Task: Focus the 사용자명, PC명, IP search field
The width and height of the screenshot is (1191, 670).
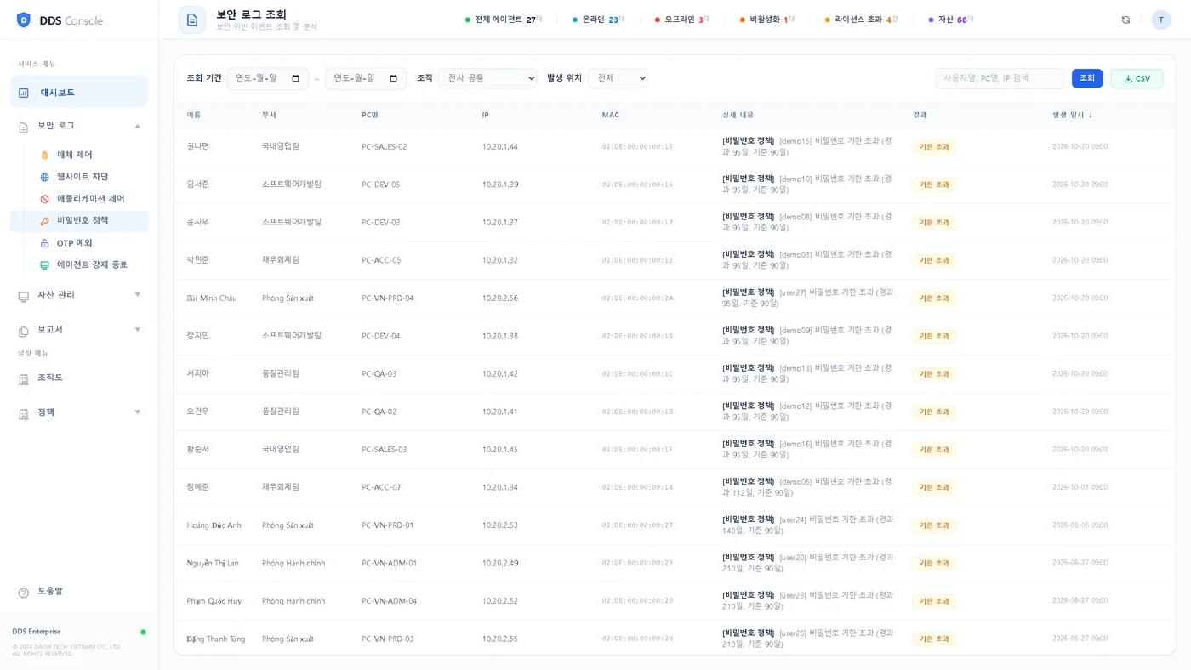Action: pyautogui.click(x=1000, y=78)
